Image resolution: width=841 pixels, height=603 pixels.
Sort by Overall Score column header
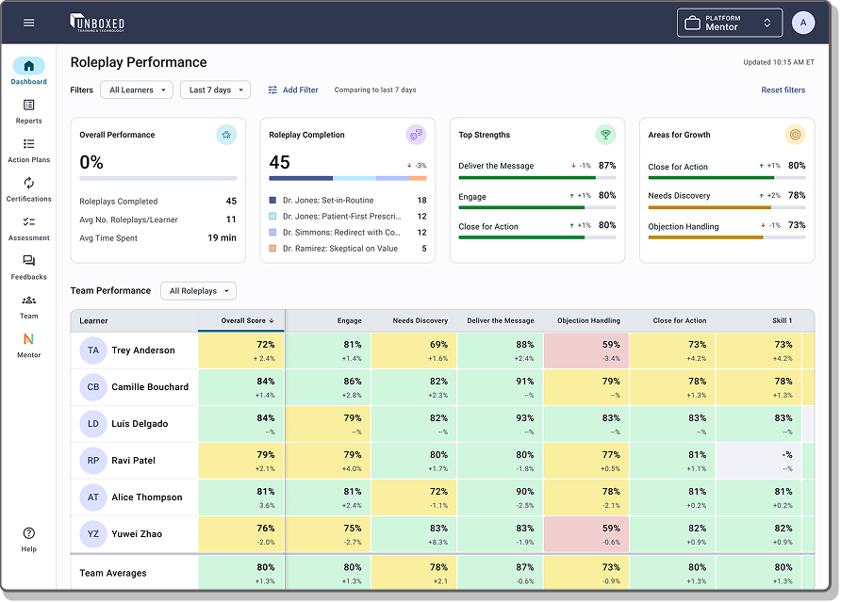click(x=247, y=321)
